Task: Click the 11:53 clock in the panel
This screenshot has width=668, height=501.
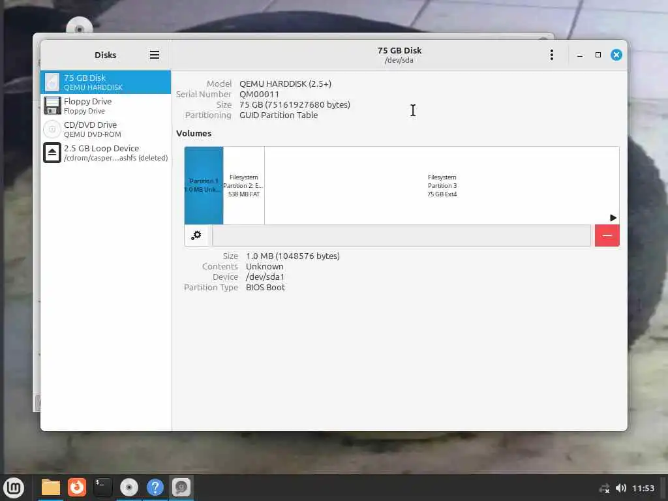Action: click(643, 488)
